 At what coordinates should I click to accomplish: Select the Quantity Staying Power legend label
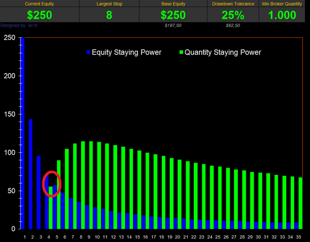(223, 52)
